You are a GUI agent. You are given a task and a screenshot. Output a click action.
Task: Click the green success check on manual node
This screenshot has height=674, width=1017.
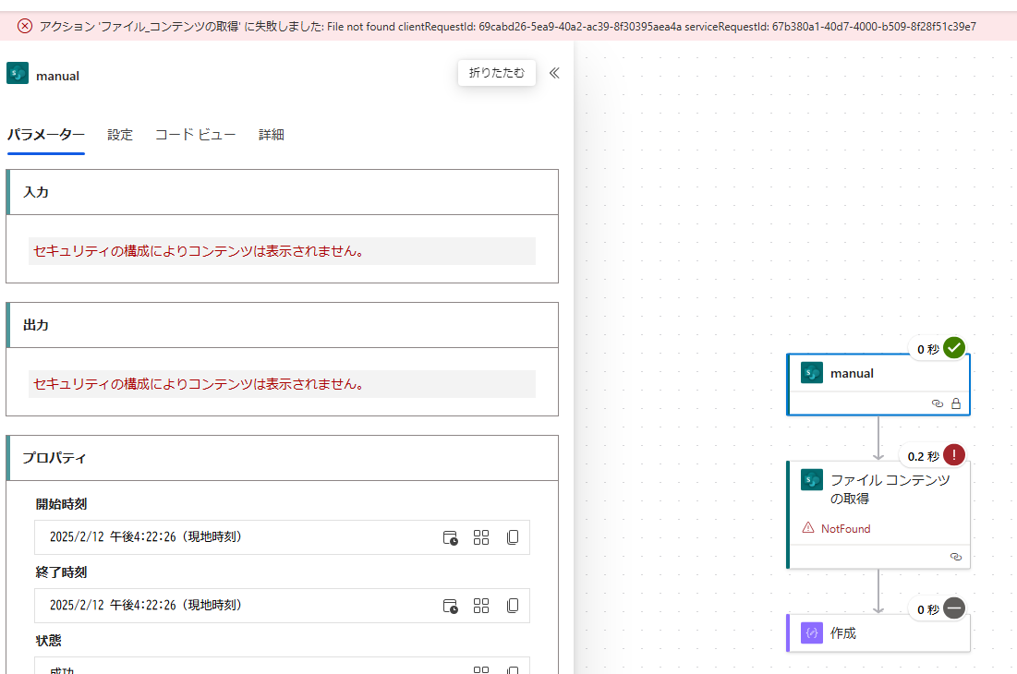(954, 348)
